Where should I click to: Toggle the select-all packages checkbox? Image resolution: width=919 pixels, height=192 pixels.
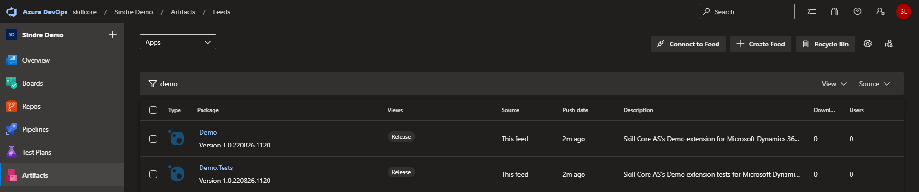[153, 110]
